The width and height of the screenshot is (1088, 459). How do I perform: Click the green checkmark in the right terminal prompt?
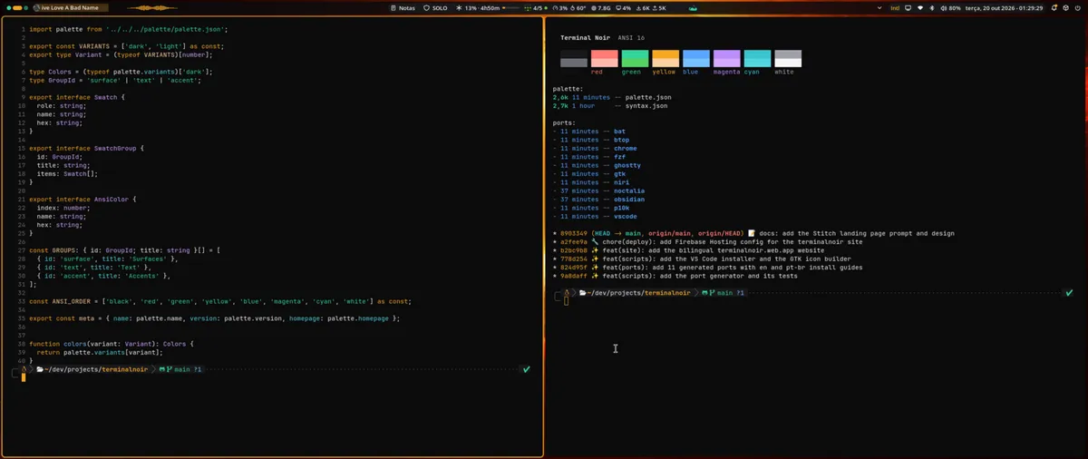[x=1069, y=293]
